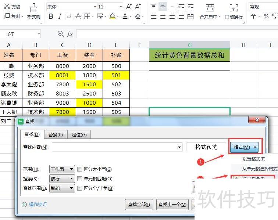Click the align left icon
This screenshot has height=220, width=278.
pos(154,16)
